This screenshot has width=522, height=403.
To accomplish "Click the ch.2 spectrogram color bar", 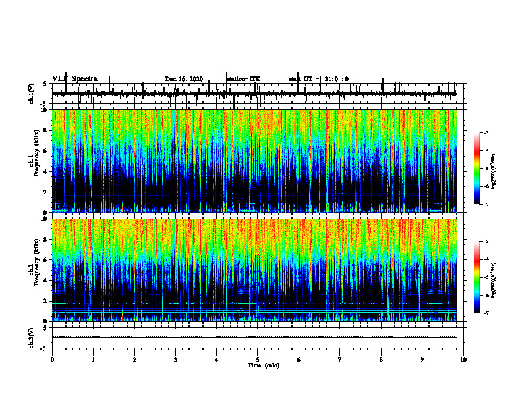I will (x=477, y=277).
